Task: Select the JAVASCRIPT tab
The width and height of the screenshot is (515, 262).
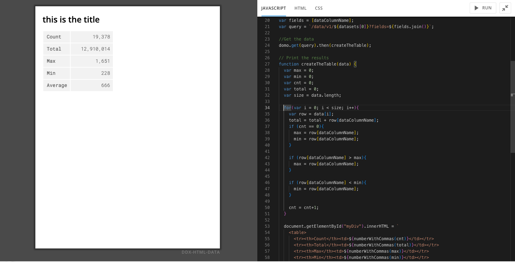Action: (x=273, y=8)
